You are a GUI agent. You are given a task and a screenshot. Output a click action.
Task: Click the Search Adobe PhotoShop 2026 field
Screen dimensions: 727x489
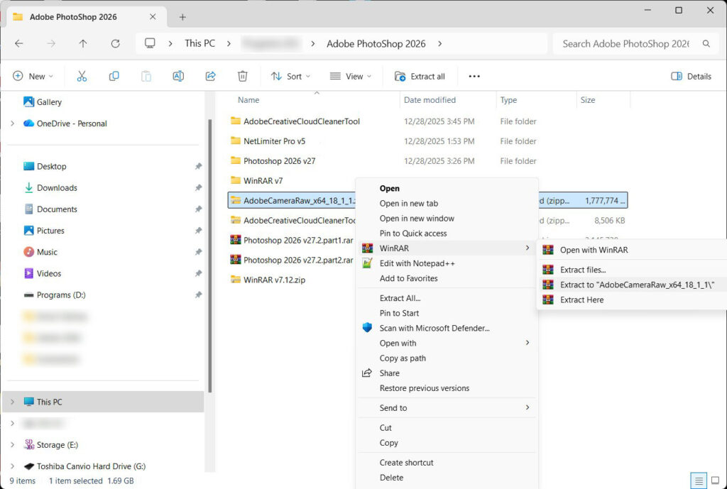click(625, 43)
